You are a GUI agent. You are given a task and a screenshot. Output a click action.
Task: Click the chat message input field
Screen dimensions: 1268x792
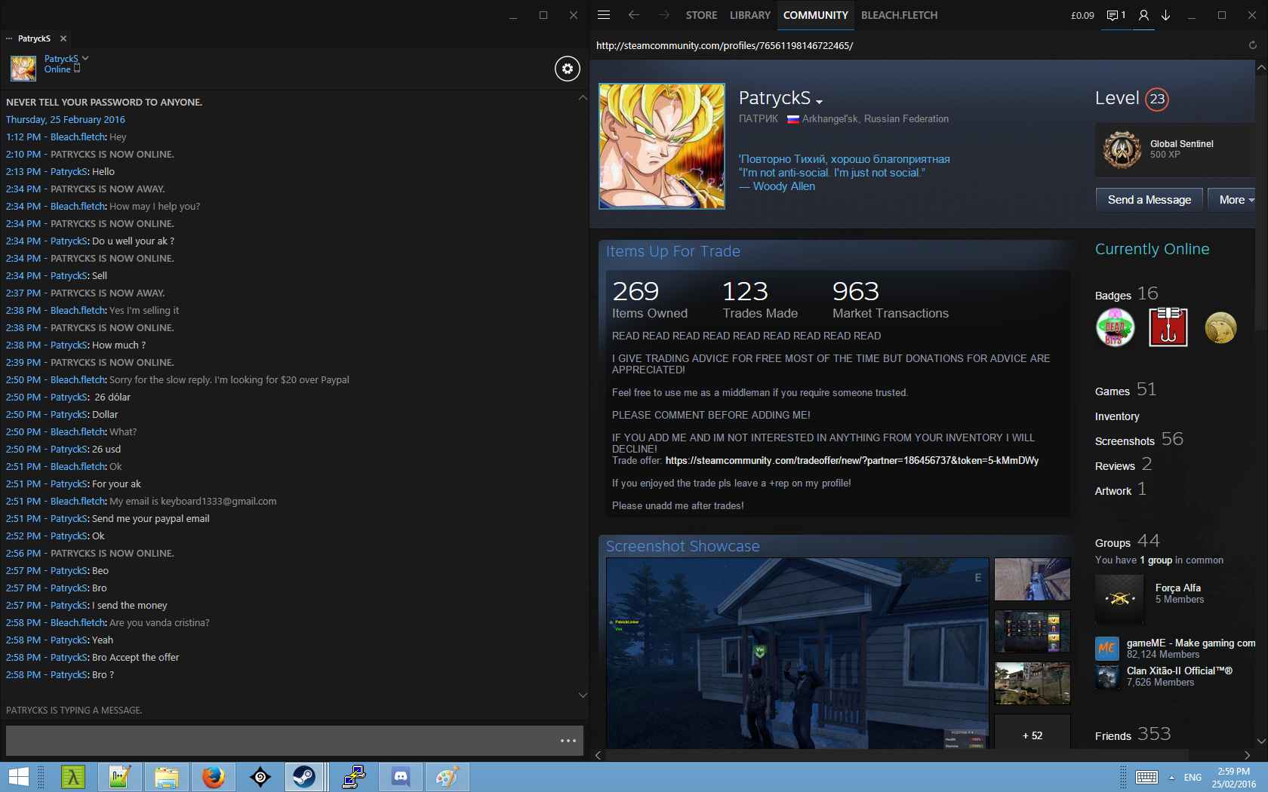coord(279,741)
